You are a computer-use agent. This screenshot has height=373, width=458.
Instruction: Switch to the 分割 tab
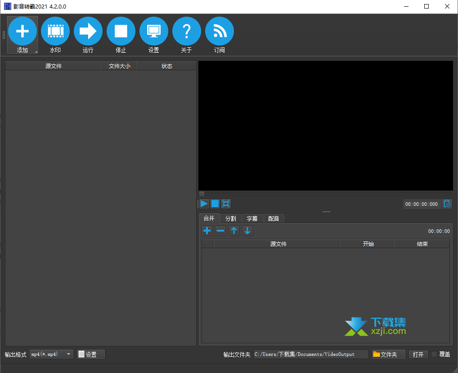[x=230, y=218]
